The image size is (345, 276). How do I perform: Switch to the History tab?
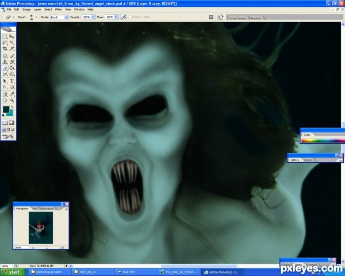pyautogui.click(x=294, y=160)
